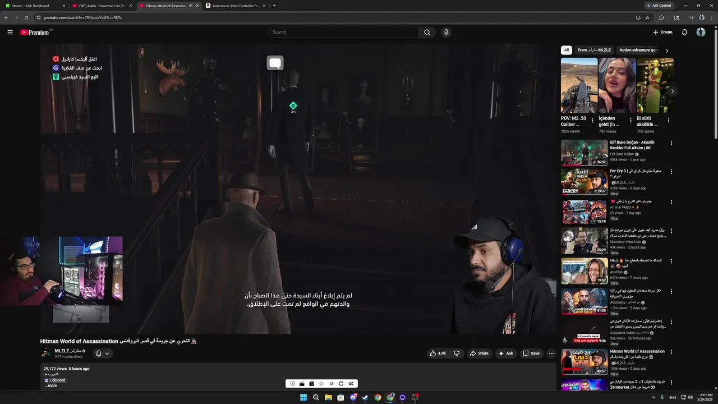Switch to the Amazon.ca Xbox Controller tab
Image resolution: width=718 pixels, height=404 pixels.
234,6
